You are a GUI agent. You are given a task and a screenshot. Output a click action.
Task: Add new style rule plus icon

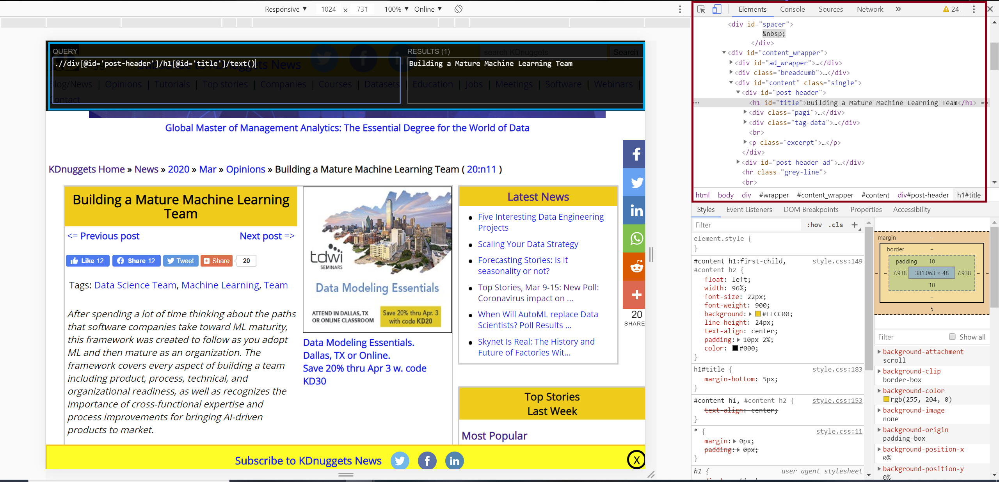point(855,225)
